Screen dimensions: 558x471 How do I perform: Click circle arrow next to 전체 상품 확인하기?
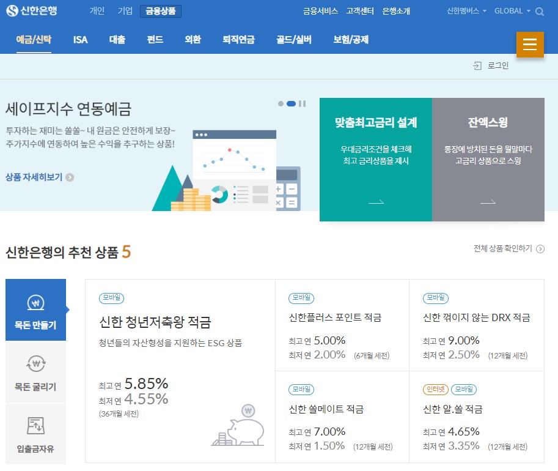coord(540,249)
